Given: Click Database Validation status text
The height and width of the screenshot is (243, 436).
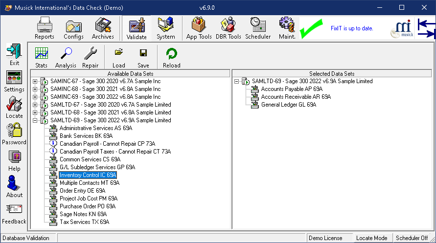Looking at the screenshot, I should point(26,238).
